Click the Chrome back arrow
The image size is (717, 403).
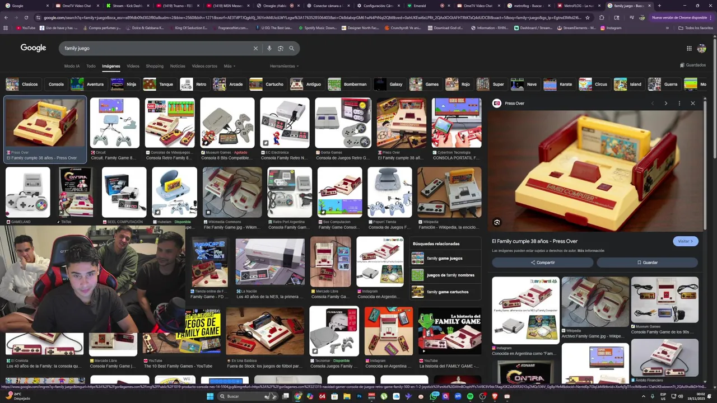(x=6, y=17)
